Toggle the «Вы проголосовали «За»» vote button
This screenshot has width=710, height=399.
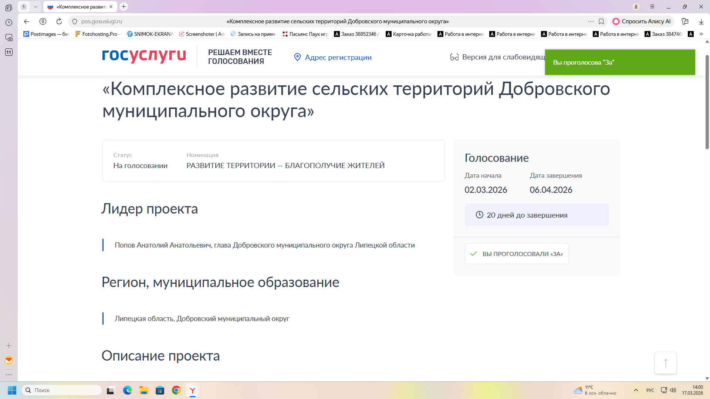tap(516, 254)
